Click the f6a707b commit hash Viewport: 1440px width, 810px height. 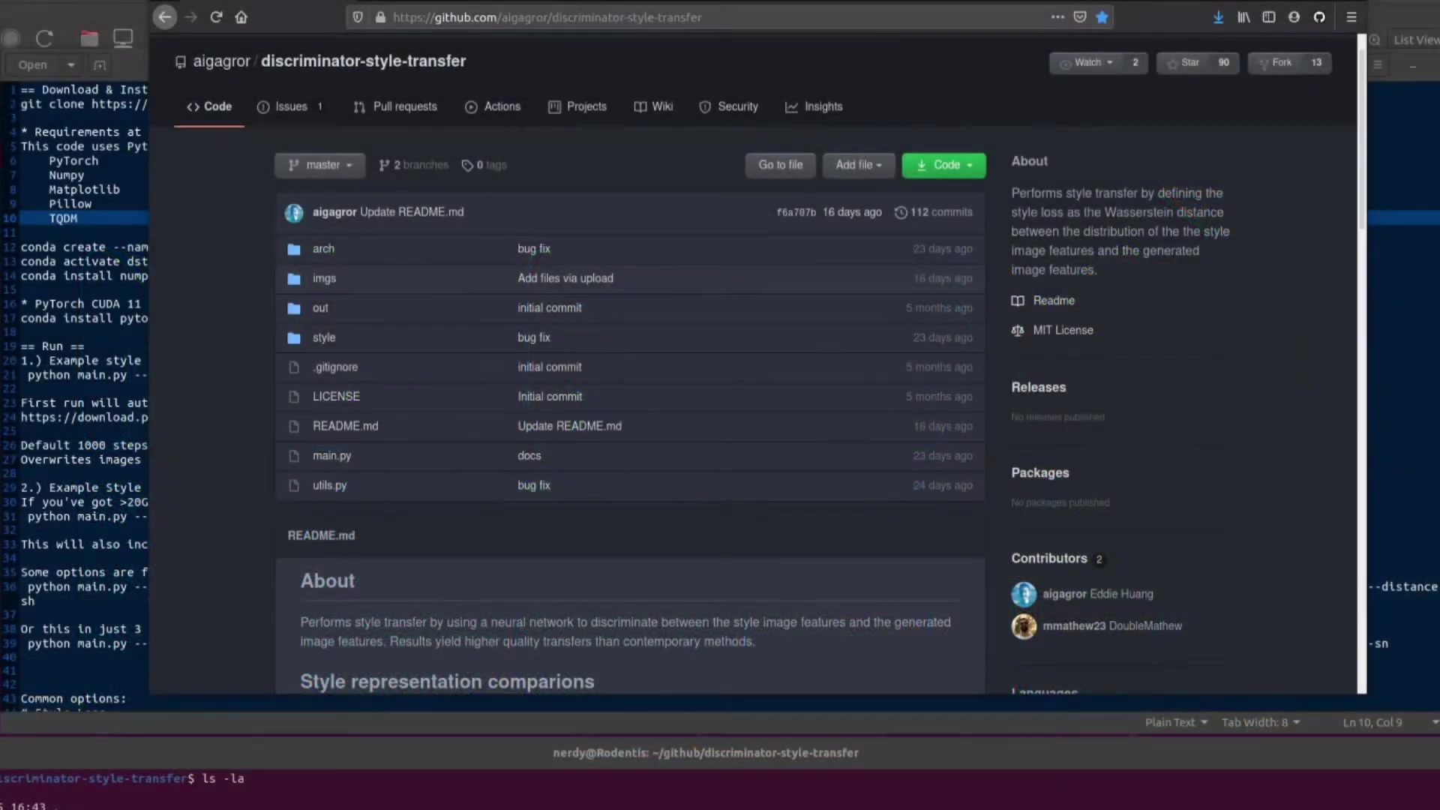[796, 212]
